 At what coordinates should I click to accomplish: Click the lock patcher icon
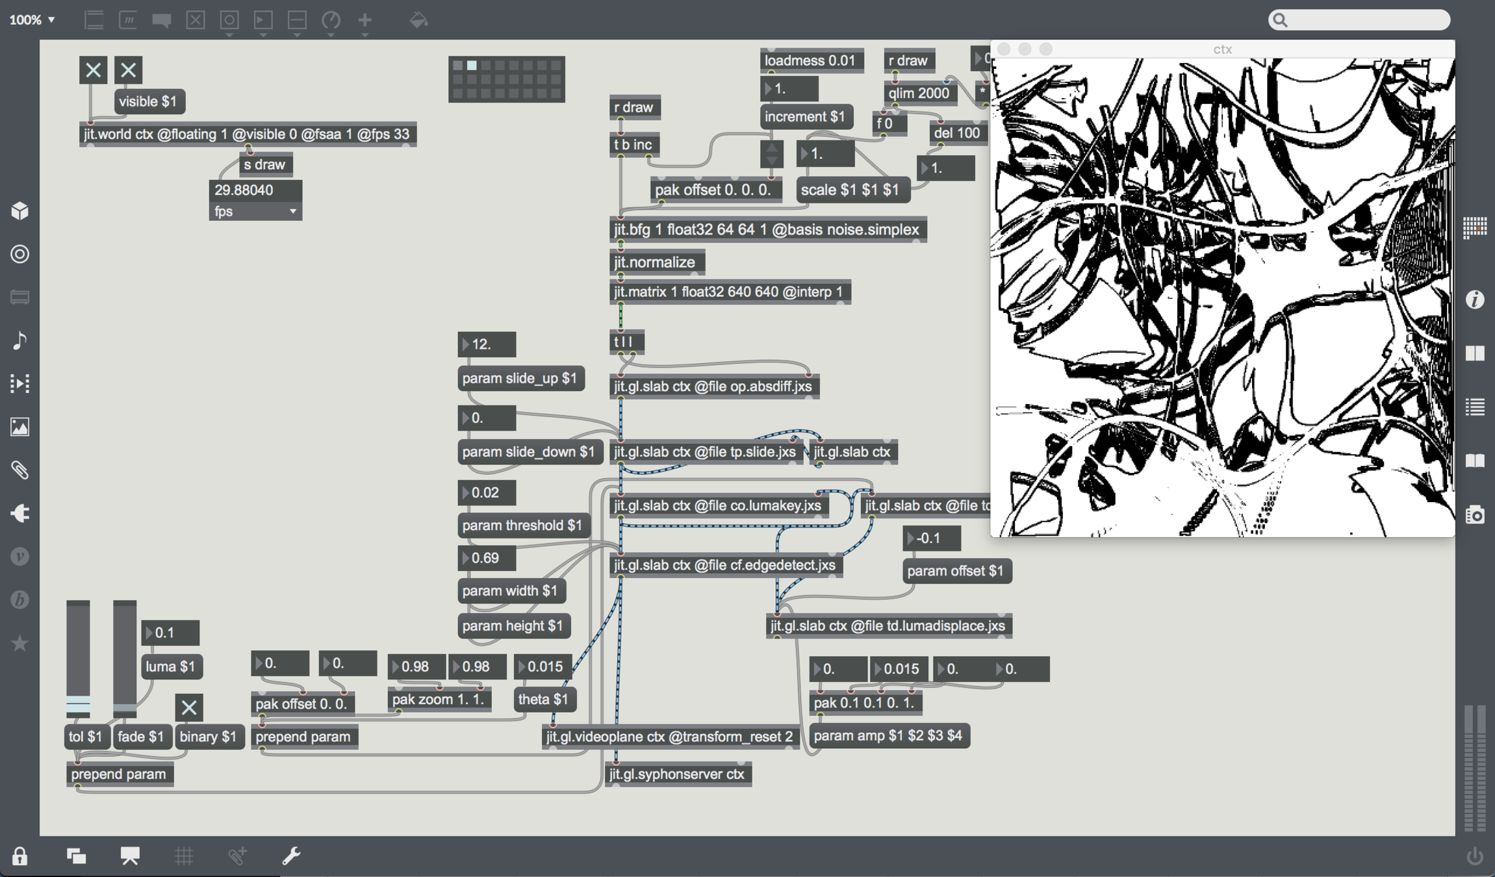pos(19,856)
